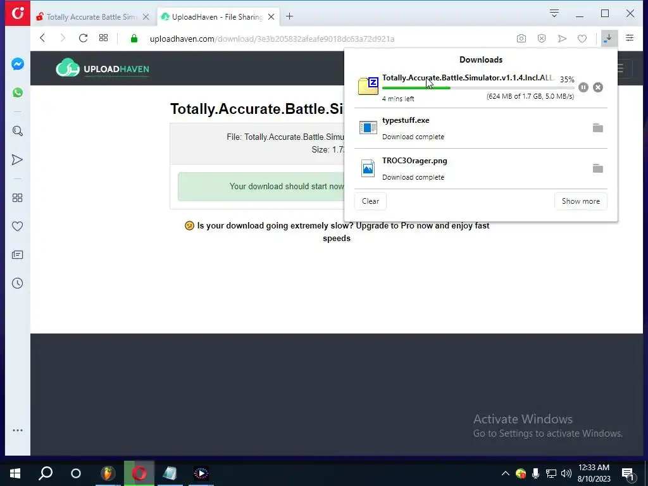
Task: Open Personal News in the sidebar
Action: (x=17, y=254)
